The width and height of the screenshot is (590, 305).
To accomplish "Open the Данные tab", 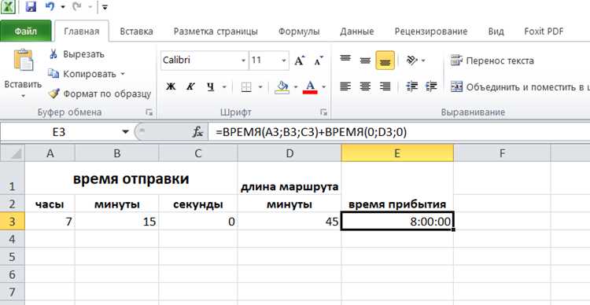I will [356, 31].
